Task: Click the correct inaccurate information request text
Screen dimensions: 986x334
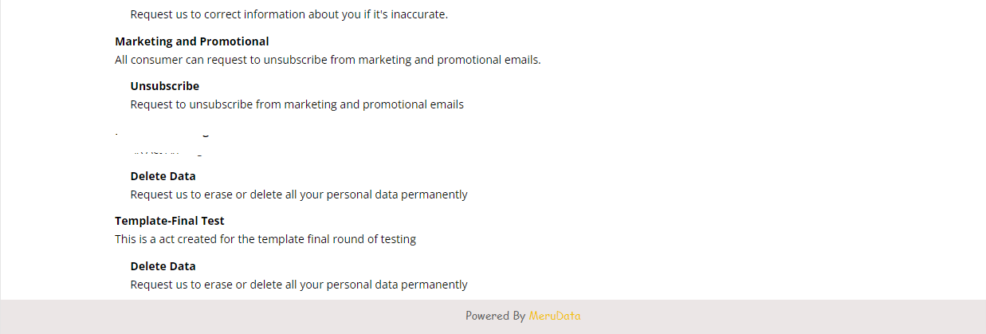Action: pyautogui.click(x=289, y=14)
